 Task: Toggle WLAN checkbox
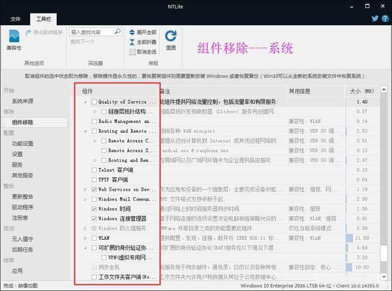pos(94,238)
